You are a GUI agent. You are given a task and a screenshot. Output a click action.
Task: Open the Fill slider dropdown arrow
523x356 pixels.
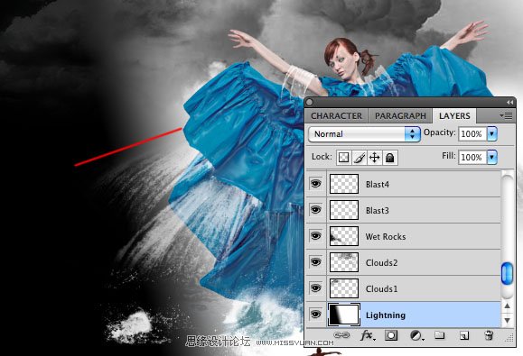click(492, 157)
